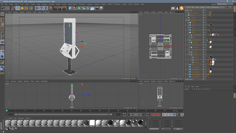
Task: Go to start of animation
Action: click(124, 115)
